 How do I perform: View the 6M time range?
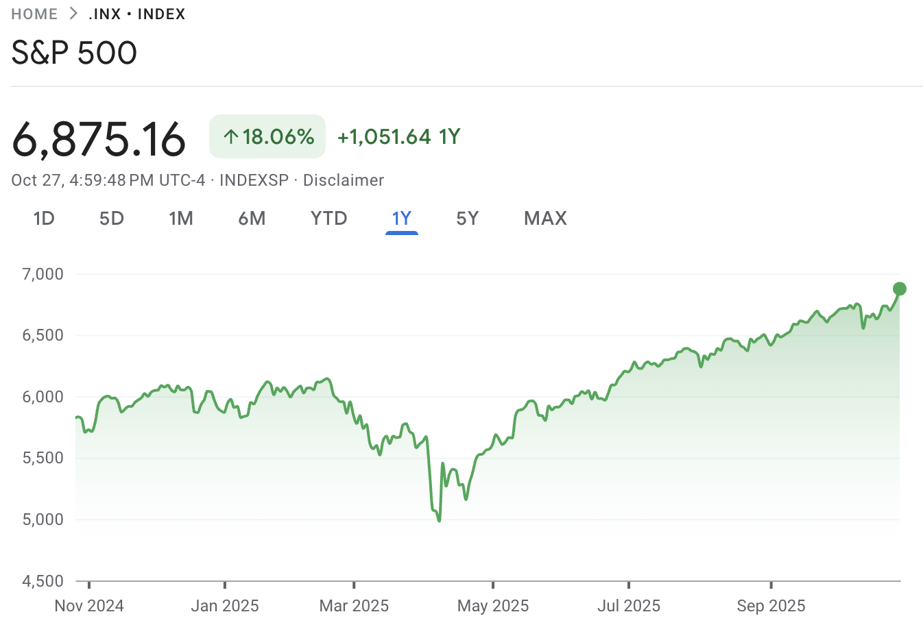tap(252, 218)
